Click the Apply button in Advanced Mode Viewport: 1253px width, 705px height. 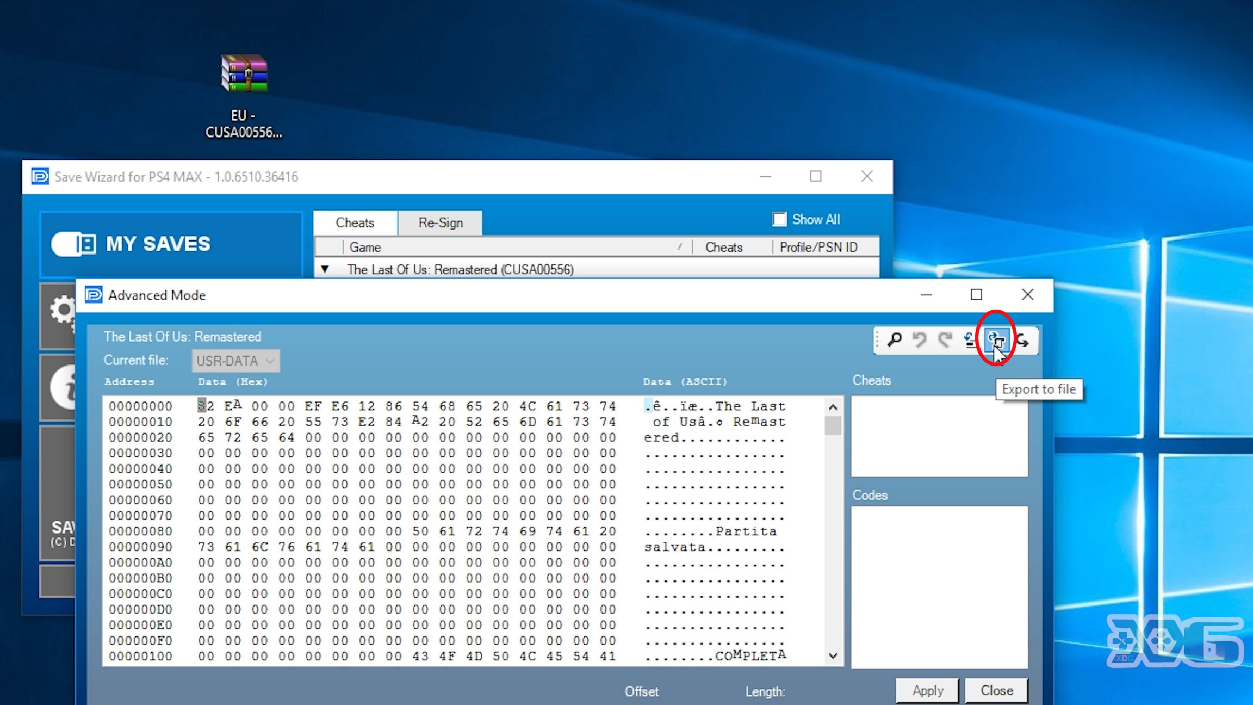928,690
